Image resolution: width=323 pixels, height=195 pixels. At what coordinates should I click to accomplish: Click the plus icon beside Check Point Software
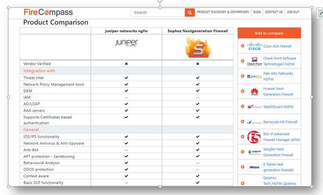point(242,61)
